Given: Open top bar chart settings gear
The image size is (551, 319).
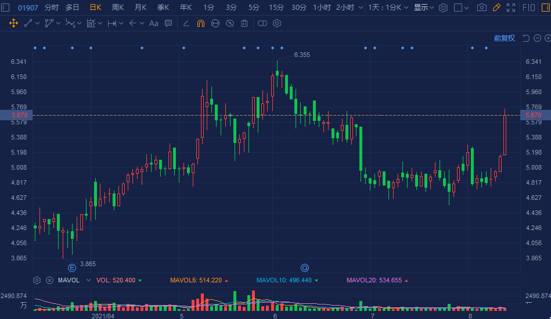Looking at the screenshot, I should 444,8.
